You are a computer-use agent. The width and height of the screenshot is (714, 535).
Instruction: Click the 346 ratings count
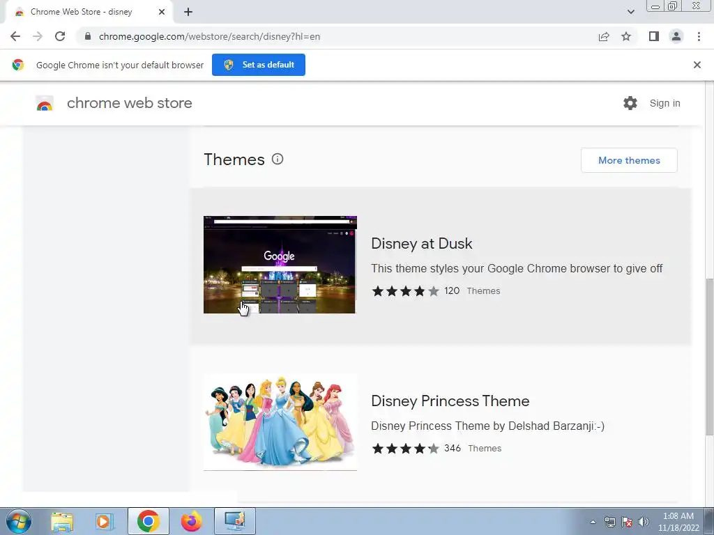tap(453, 448)
